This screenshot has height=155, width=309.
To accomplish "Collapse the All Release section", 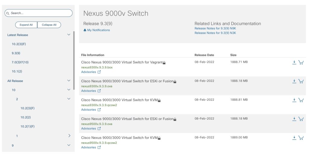I will [69, 81].
